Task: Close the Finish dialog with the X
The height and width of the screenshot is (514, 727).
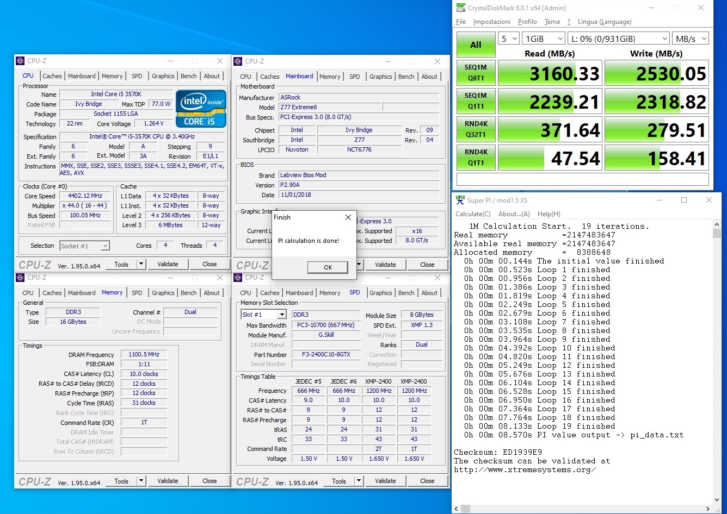Action: coord(348,217)
